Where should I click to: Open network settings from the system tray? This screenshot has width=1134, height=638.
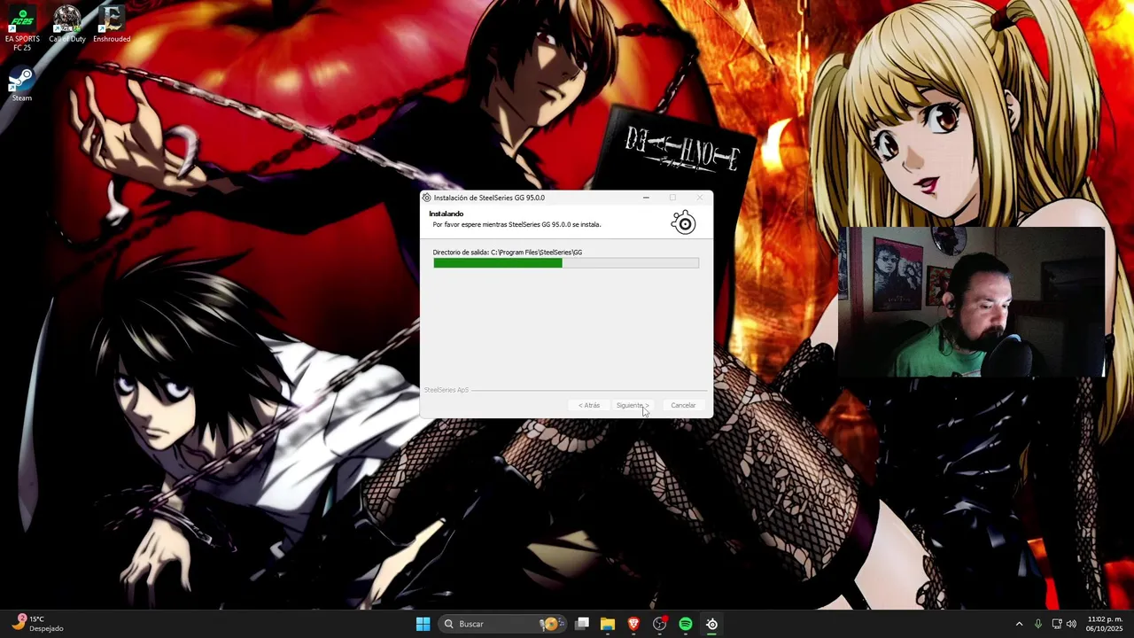1057,624
